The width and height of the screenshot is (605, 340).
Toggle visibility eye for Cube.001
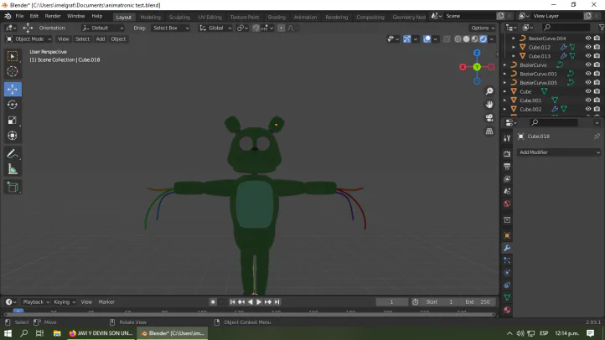tap(588, 100)
